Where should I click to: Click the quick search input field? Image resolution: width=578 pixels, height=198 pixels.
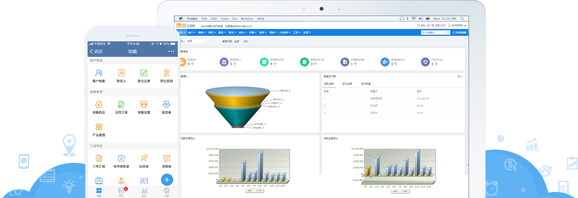[435, 32]
